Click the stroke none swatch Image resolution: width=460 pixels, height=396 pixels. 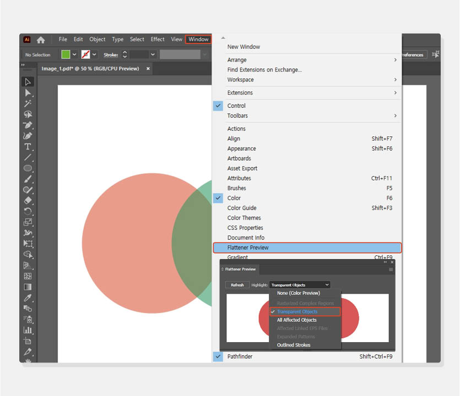point(85,54)
